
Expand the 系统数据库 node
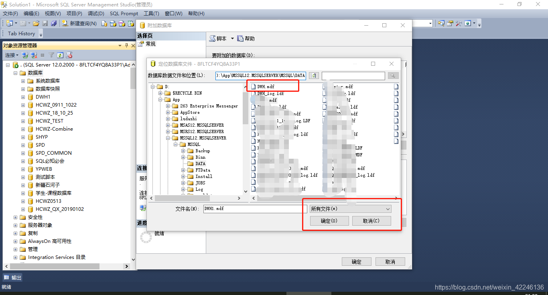tap(23, 81)
